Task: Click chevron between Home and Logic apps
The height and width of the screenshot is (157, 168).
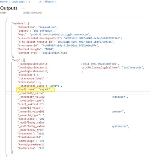Action: coord(10,2)
